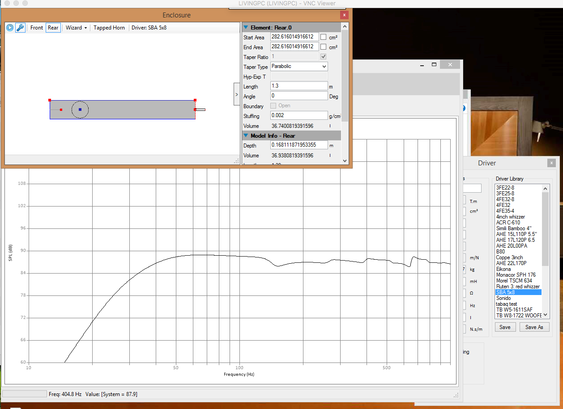Click the top-left red handle of enclosure drawing

point(50,100)
